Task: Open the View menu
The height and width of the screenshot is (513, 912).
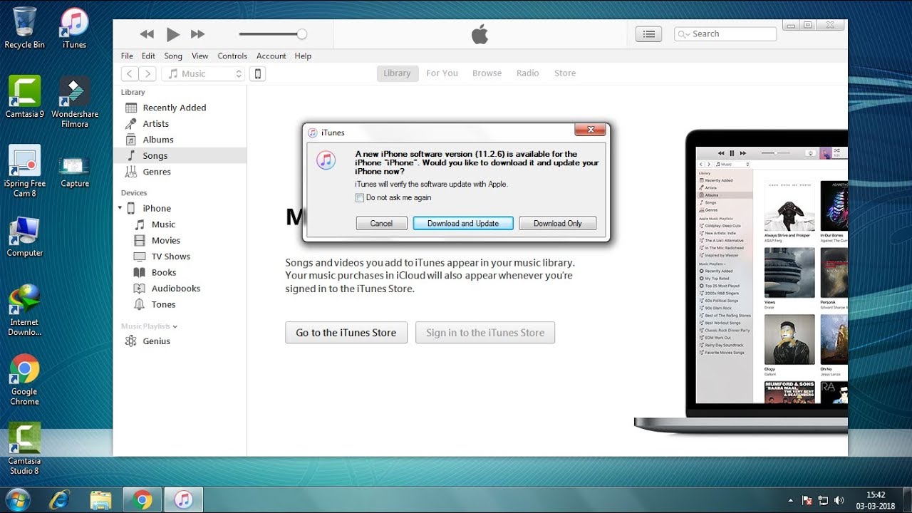Action: tap(200, 56)
